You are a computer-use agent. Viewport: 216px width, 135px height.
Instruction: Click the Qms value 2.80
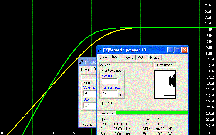pos(160,119)
